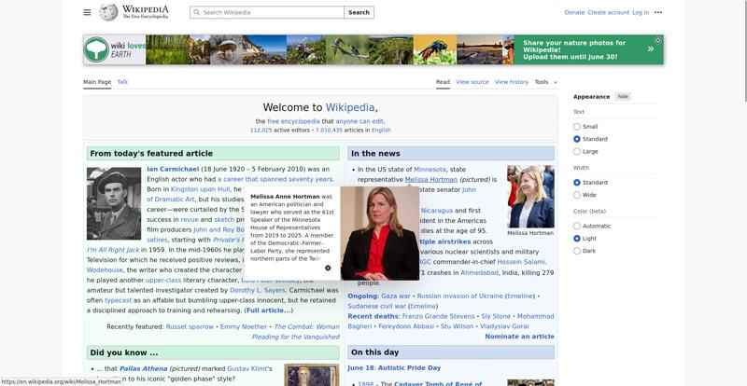This screenshot has height=386, width=747.
Task: Select Standard text size
Action: [577, 139]
